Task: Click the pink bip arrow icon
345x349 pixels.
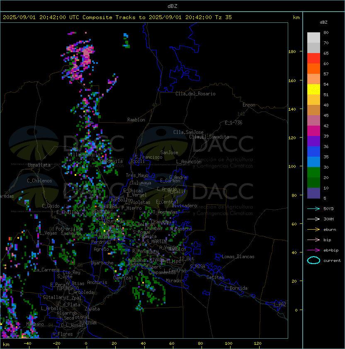Action: pyautogui.click(x=313, y=240)
